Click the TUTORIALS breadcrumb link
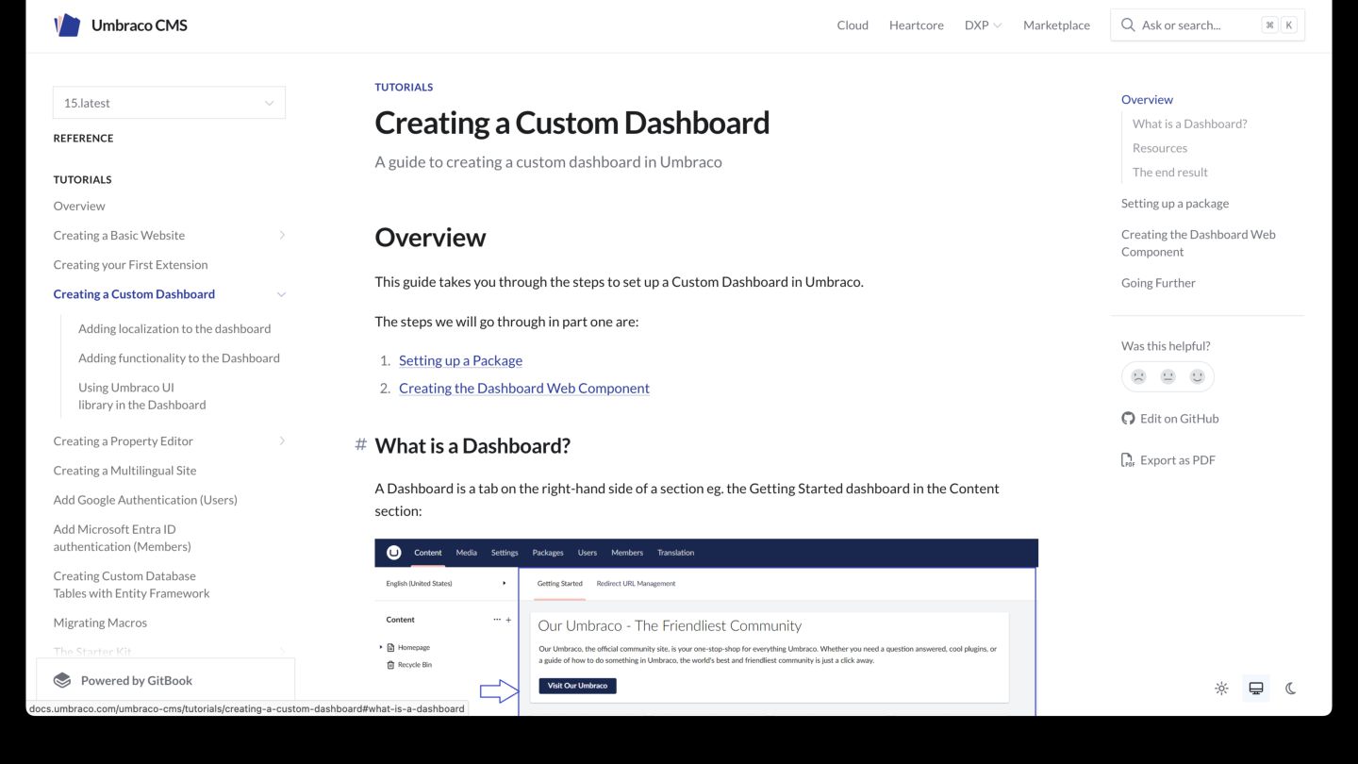Image resolution: width=1358 pixels, height=764 pixels. (x=404, y=87)
